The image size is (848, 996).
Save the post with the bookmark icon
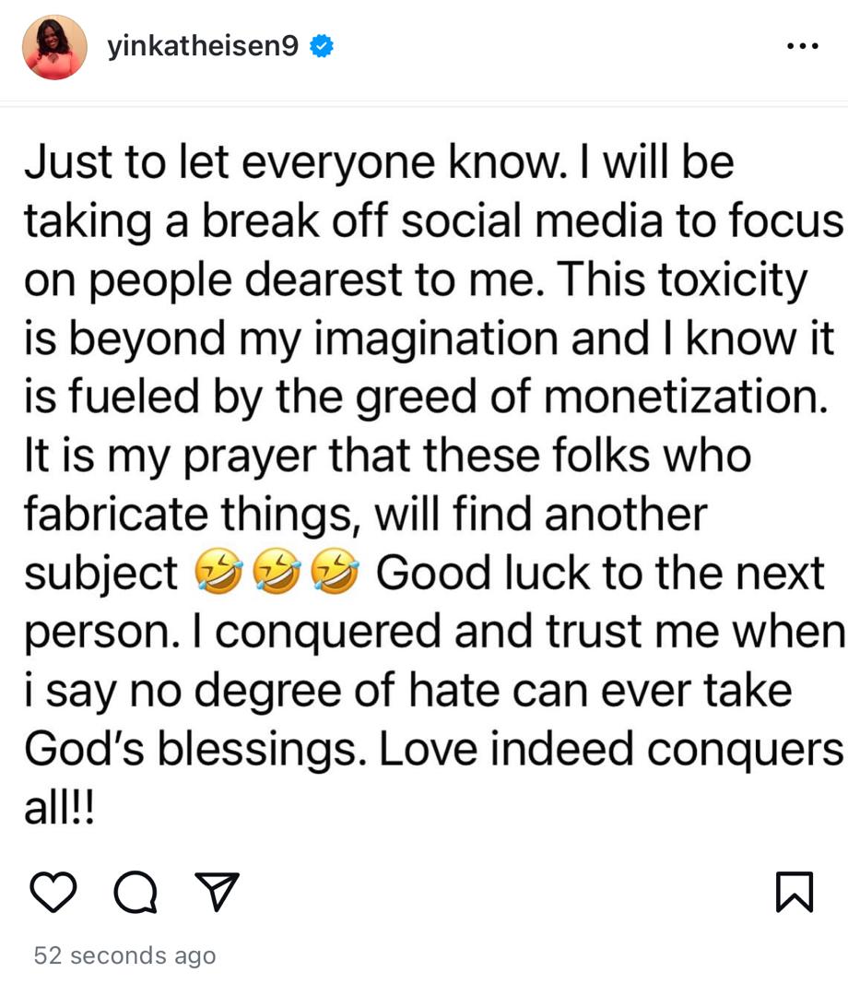(x=795, y=891)
